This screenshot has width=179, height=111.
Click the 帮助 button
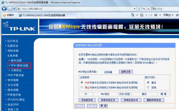pyautogui.click(x=104, y=106)
